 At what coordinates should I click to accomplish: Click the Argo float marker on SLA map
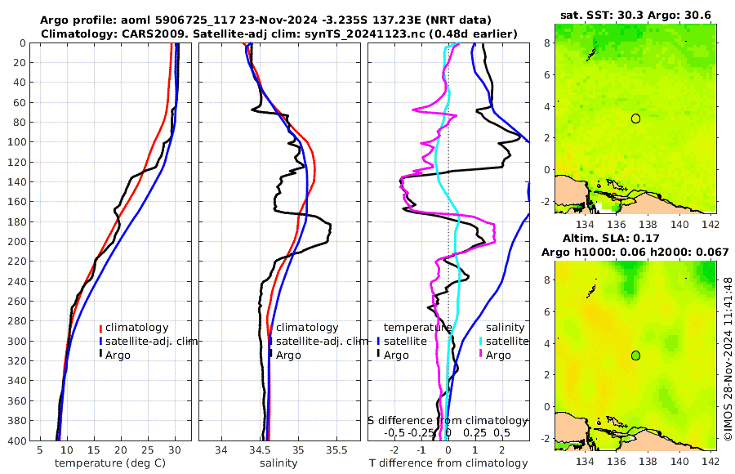(635, 355)
